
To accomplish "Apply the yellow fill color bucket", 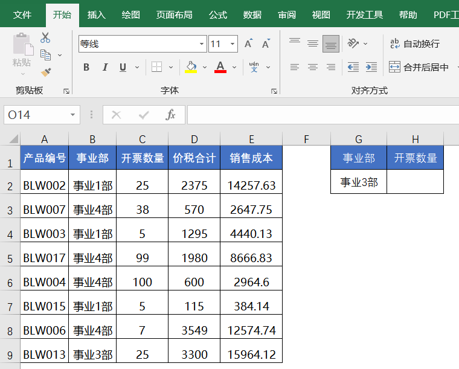I will click(191, 67).
